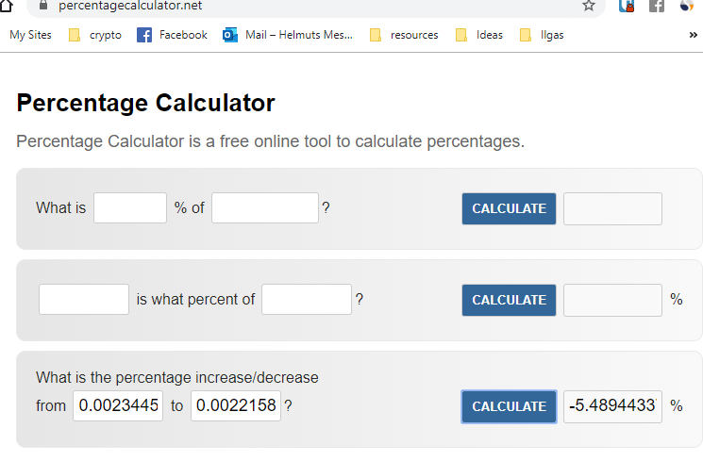The height and width of the screenshot is (461, 703).
Task: Open the Ilgas bookmarks folder
Action: pos(543,35)
